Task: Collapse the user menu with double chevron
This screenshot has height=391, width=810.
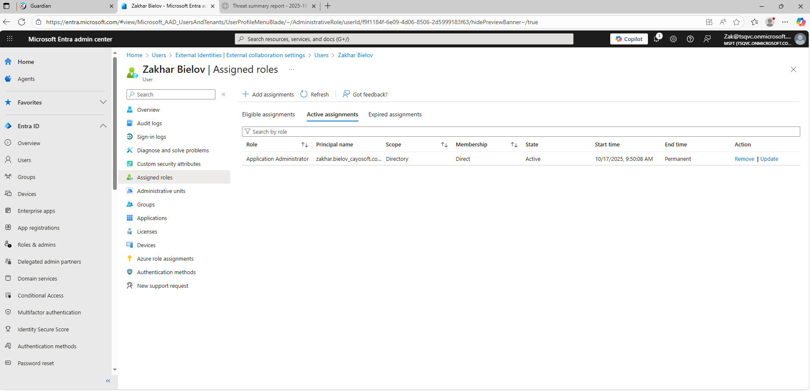Action: pyautogui.click(x=223, y=94)
